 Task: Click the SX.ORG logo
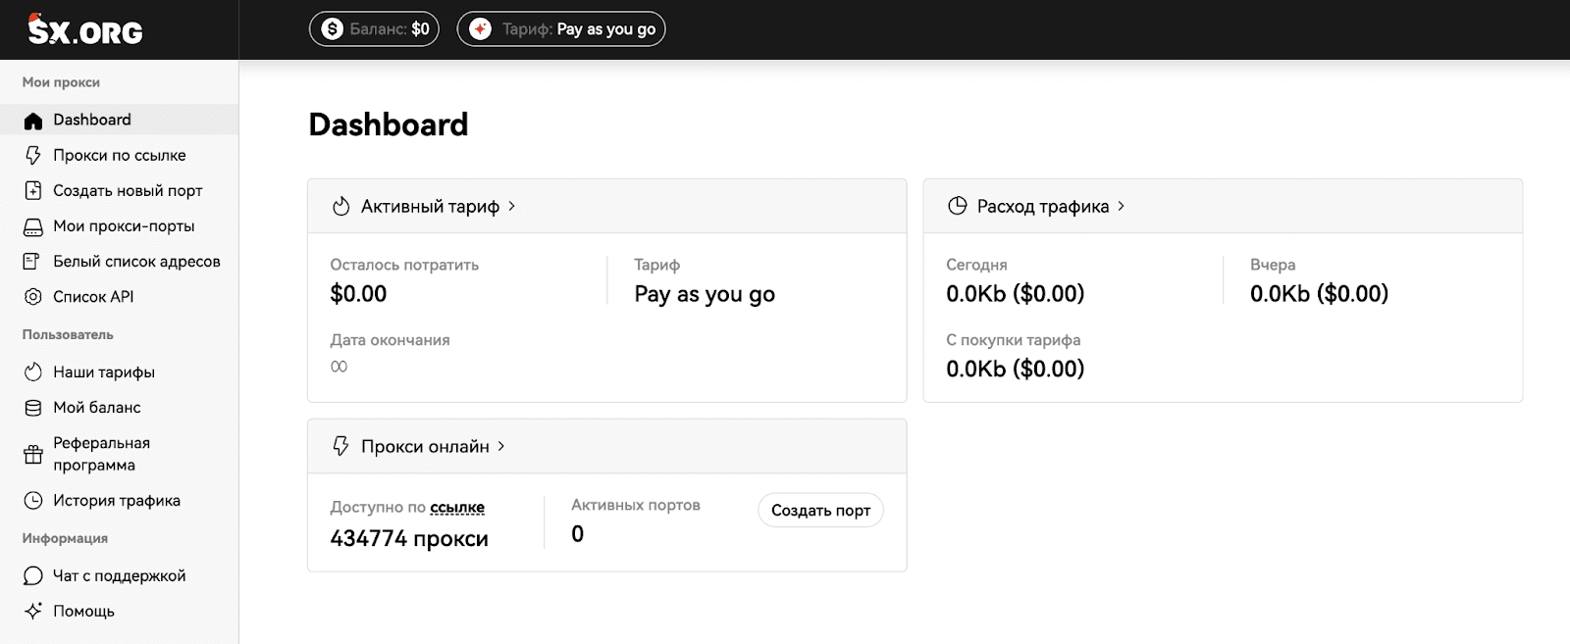85,29
